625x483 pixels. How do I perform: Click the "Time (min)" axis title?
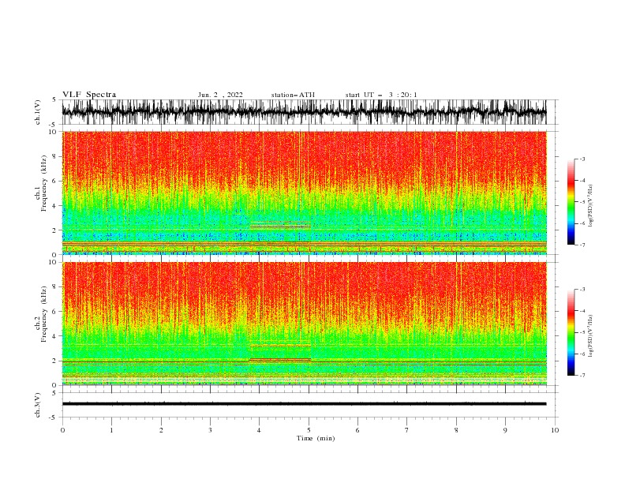[x=316, y=438]
